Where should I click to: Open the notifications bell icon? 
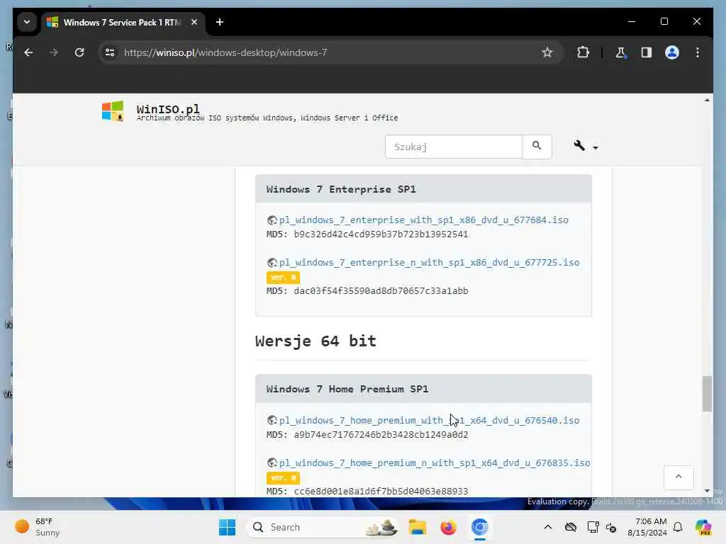(x=678, y=527)
